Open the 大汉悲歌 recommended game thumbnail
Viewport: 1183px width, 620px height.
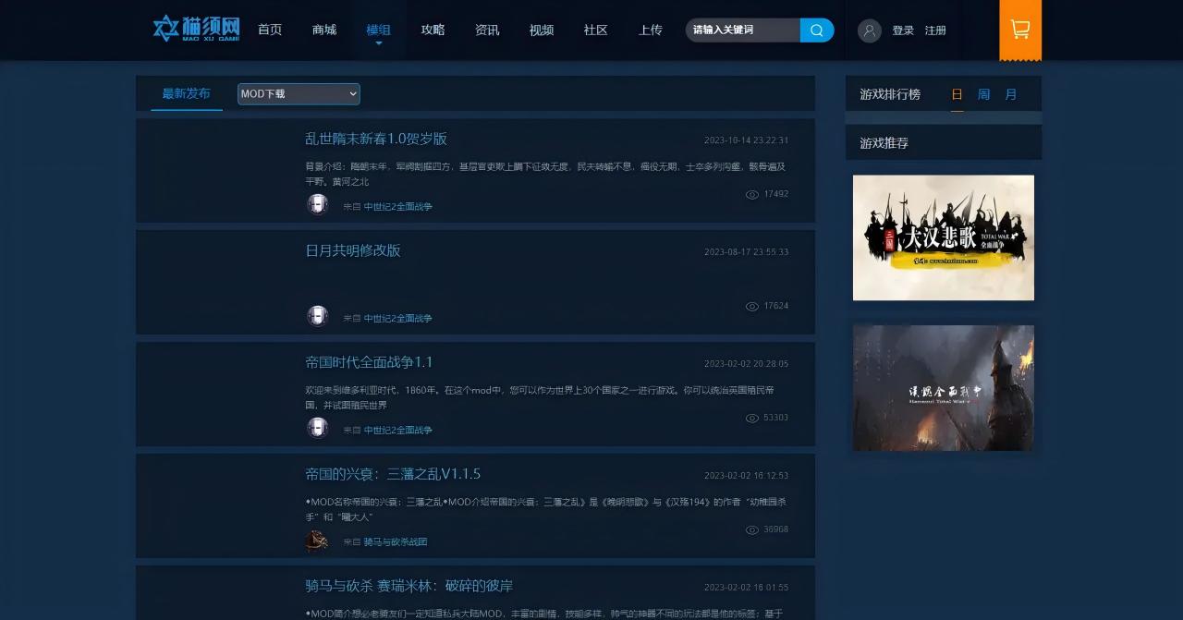(x=943, y=237)
